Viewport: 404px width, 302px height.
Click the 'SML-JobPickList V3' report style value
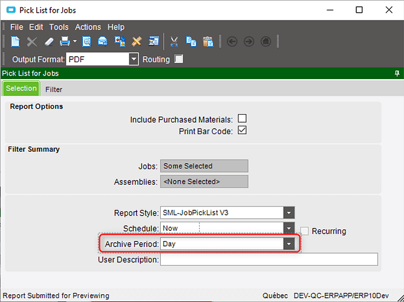[195, 213]
